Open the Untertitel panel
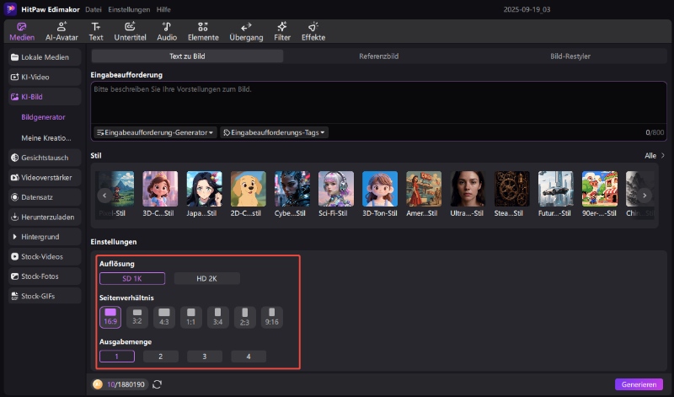 pos(130,31)
